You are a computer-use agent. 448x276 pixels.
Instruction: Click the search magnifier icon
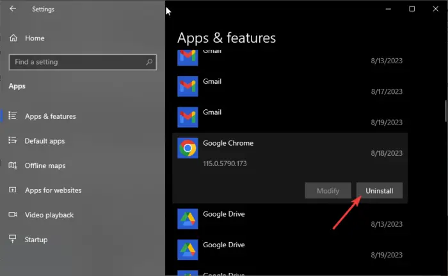pos(149,62)
